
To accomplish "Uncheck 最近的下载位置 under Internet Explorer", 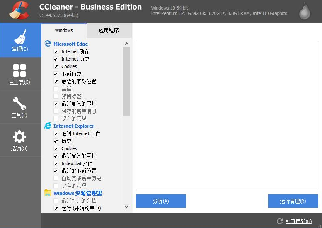I will (x=56, y=171).
